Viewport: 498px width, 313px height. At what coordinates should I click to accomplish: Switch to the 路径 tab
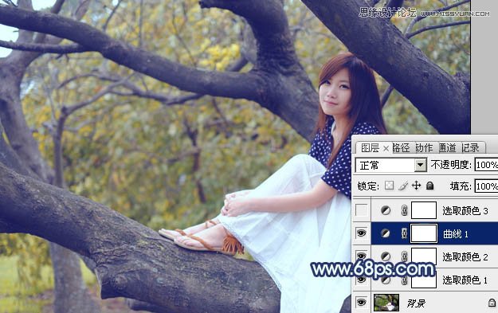pyautogui.click(x=401, y=148)
